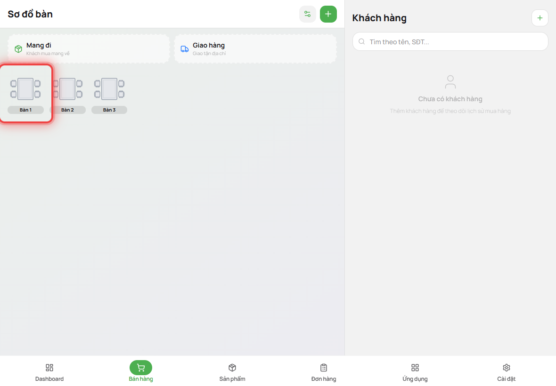This screenshot has width=556, height=386.
Task: Click the empty customer person icon
Action: pyautogui.click(x=450, y=82)
